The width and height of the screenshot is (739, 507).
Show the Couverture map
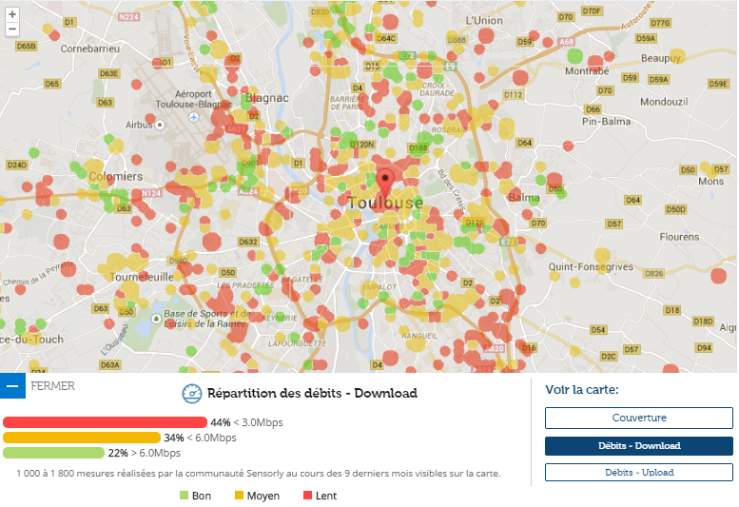click(638, 418)
